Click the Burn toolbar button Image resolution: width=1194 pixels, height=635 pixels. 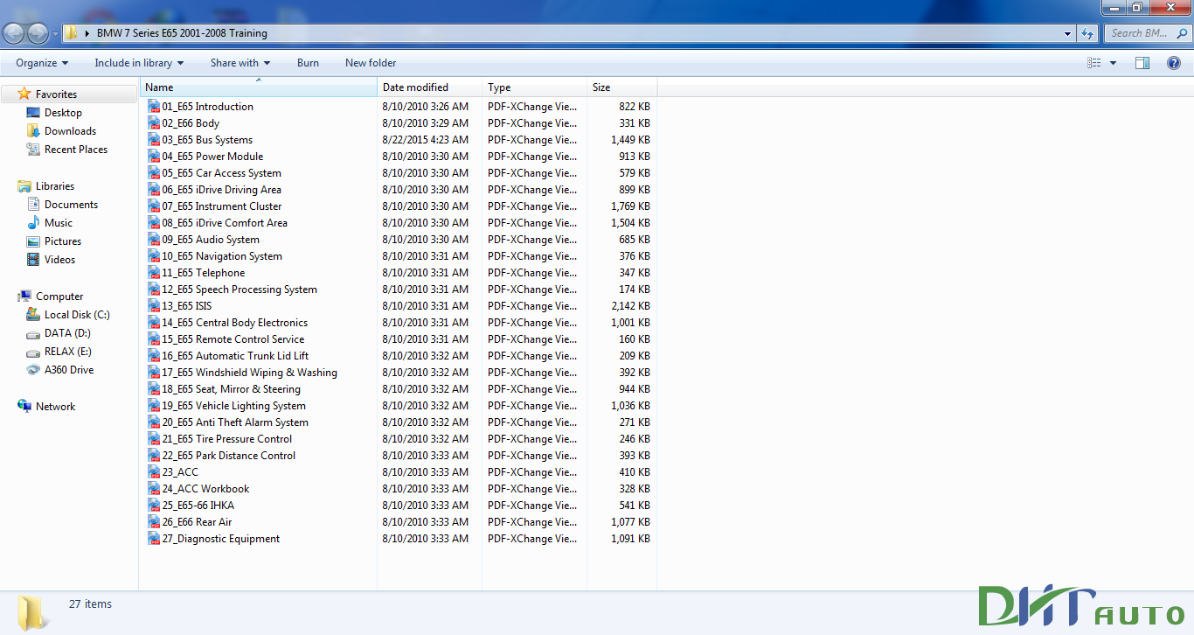coord(308,63)
